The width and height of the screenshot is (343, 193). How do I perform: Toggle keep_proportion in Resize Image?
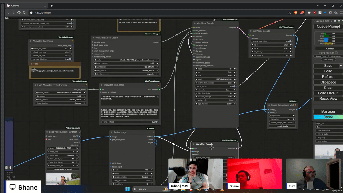coord(132,180)
